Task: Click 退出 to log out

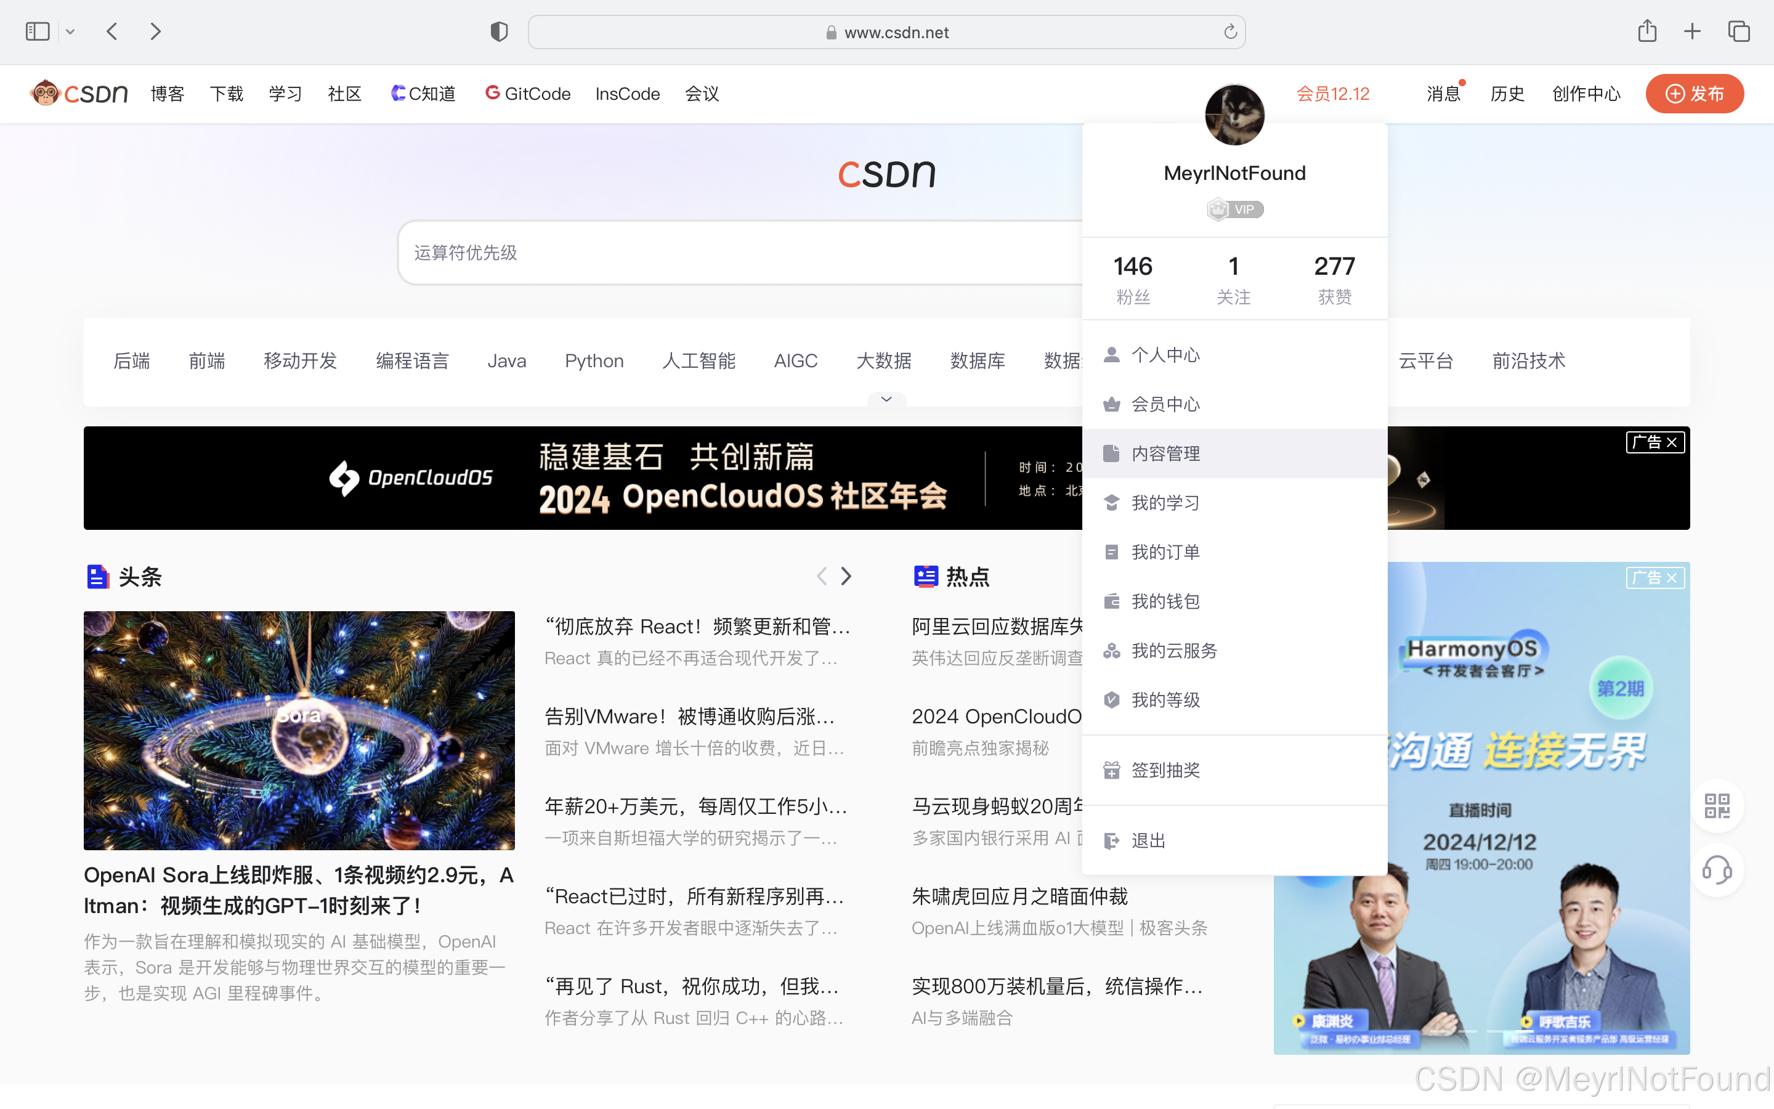Action: click(1234, 840)
